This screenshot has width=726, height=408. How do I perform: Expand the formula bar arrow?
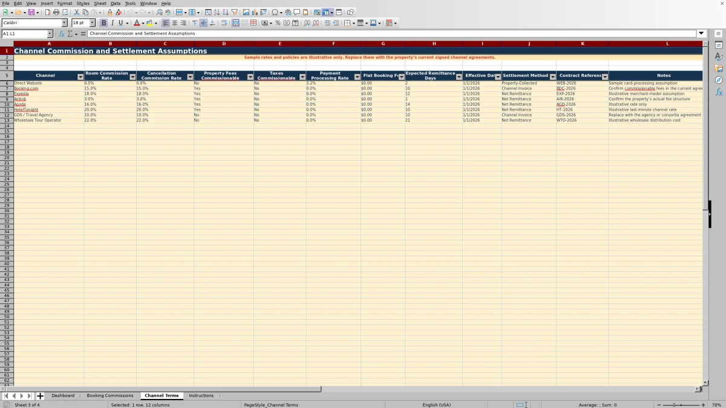tap(701, 33)
